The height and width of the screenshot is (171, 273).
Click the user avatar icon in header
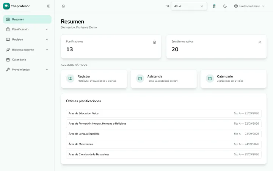click(x=236, y=6)
